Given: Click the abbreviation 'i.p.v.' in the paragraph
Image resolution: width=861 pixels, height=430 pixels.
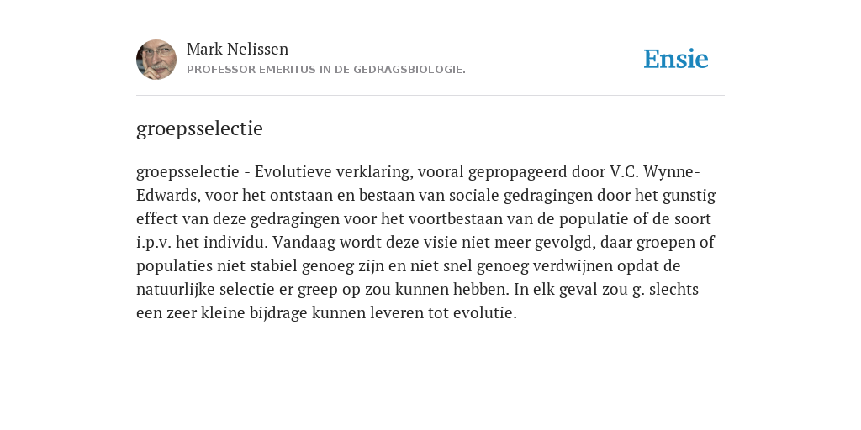Looking at the screenshot, I should pos(154,243).
